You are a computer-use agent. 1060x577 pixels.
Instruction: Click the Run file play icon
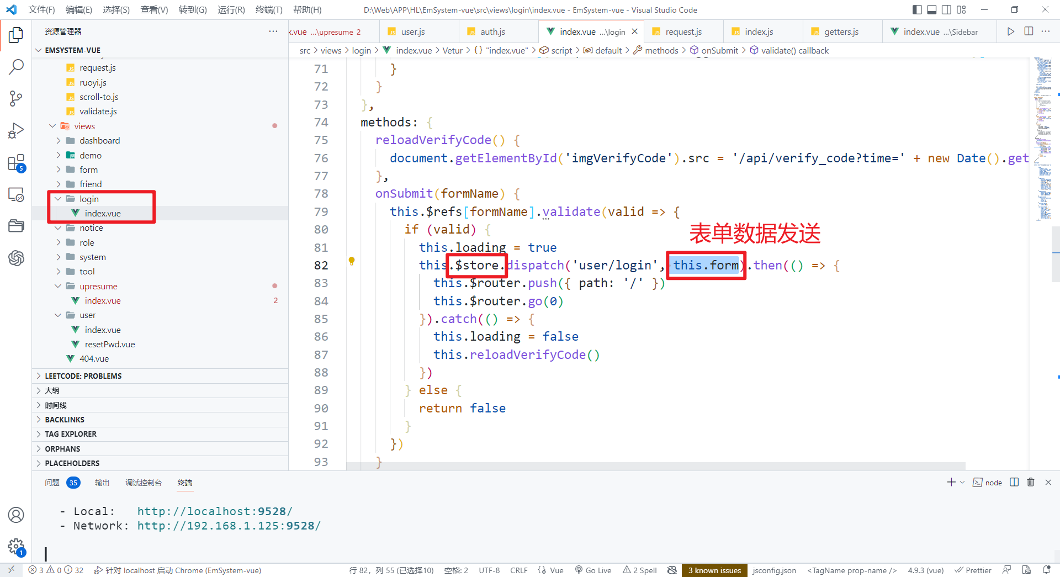[x=1010, y=31]
